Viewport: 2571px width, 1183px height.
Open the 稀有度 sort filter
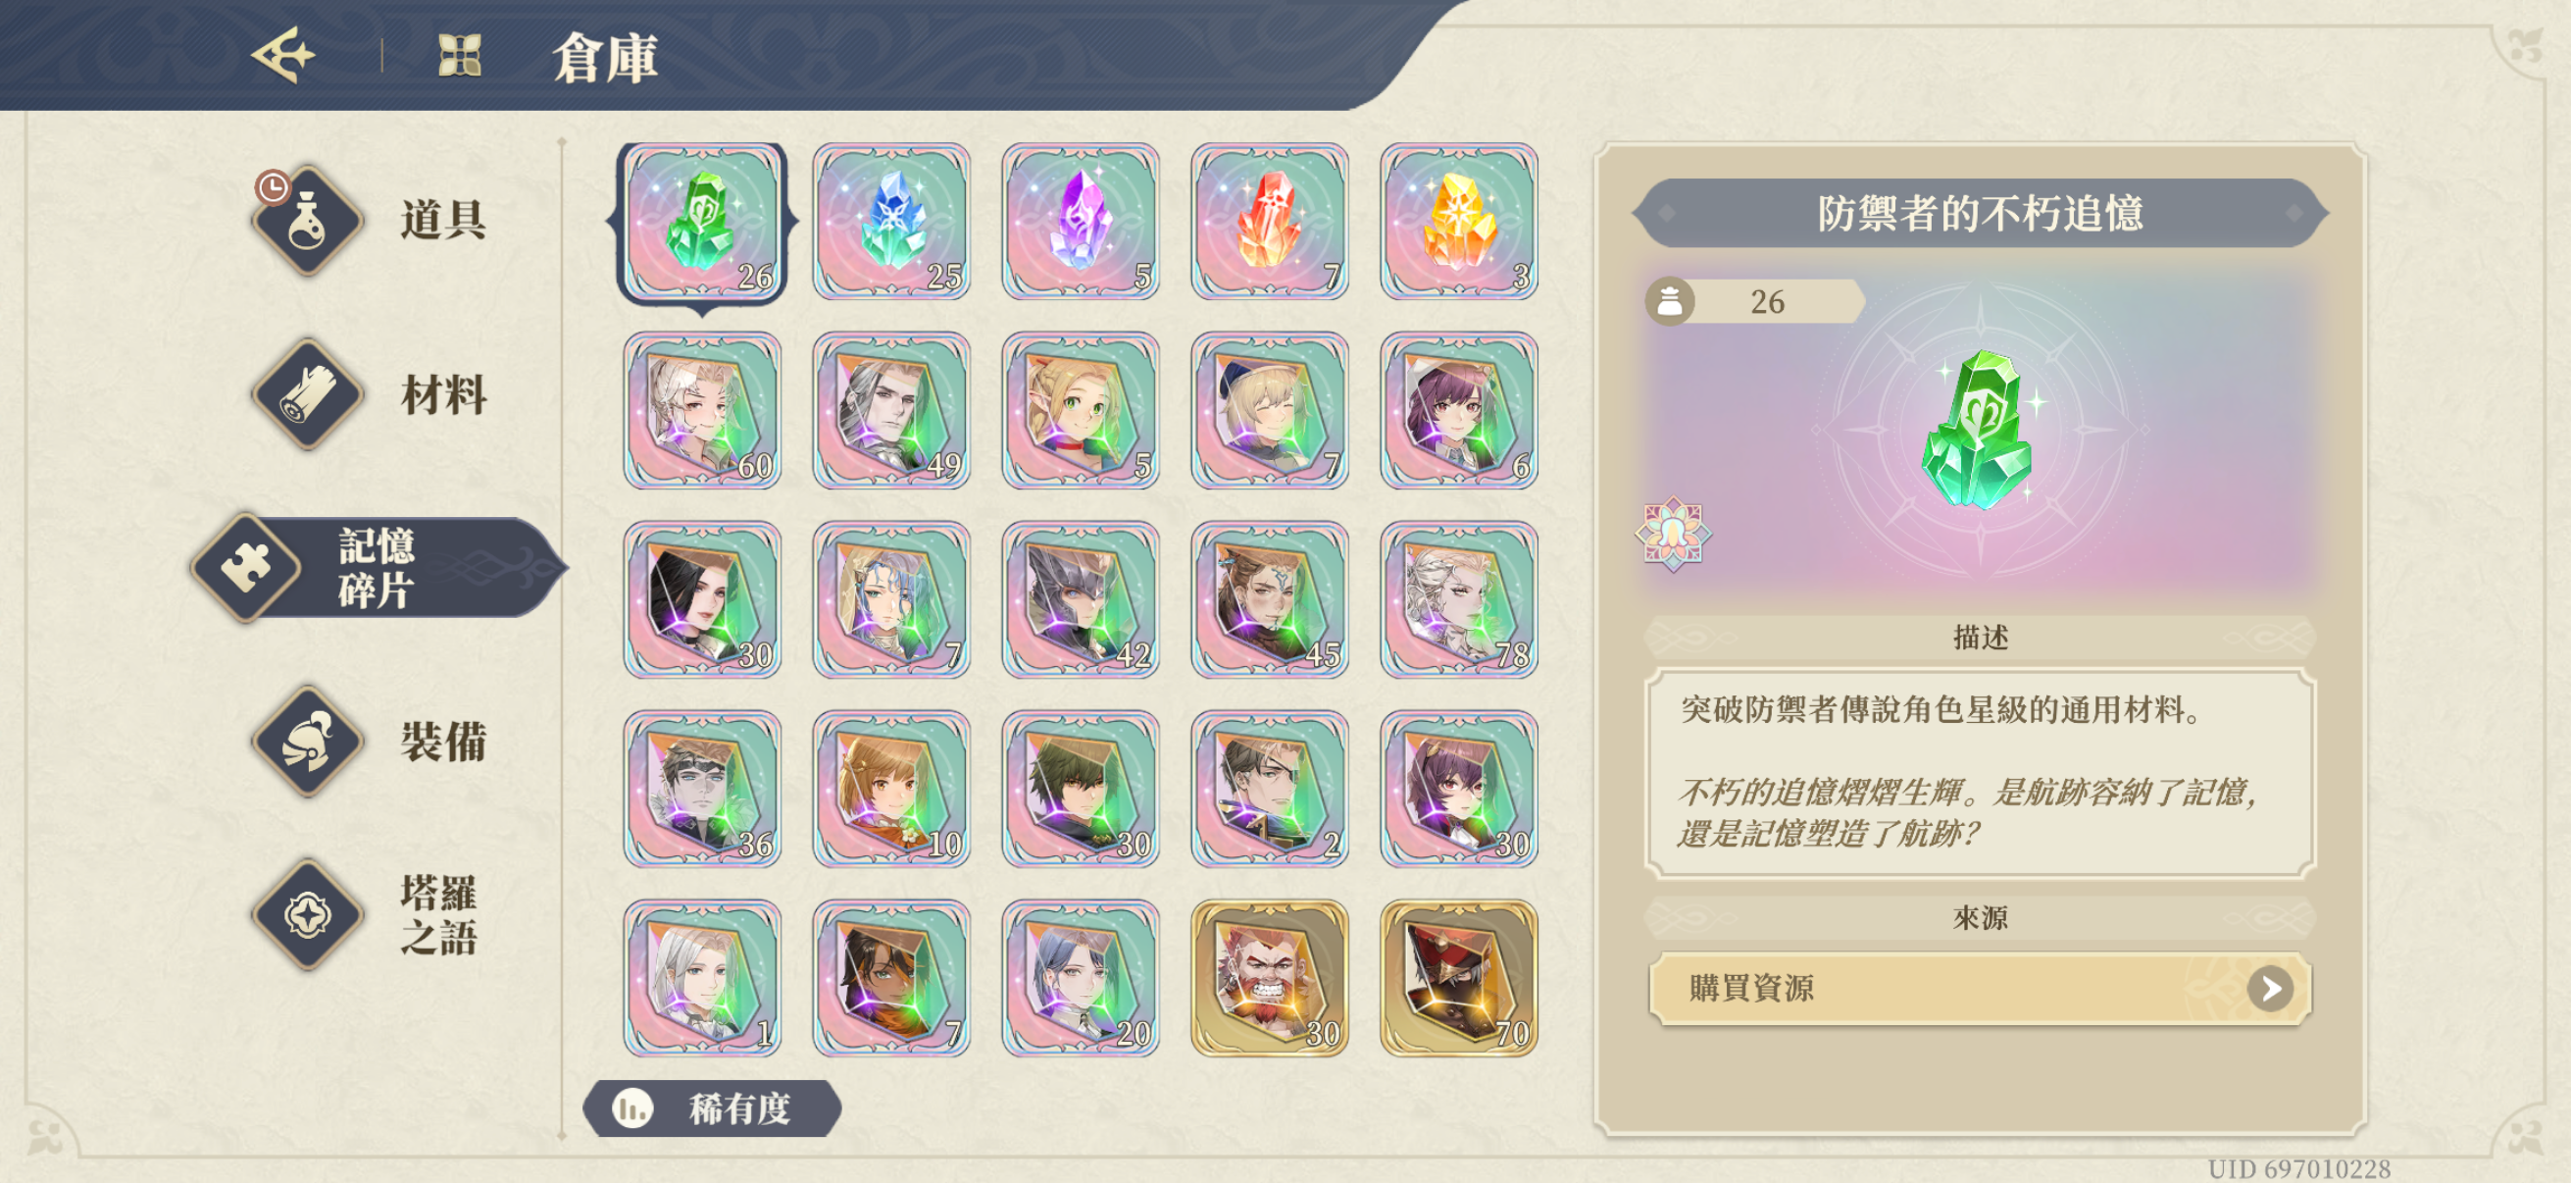713,1108
